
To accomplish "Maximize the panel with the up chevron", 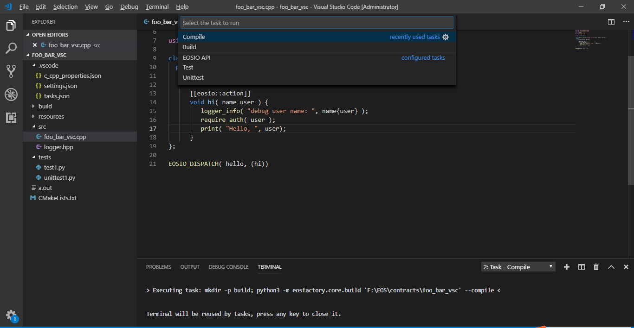I will [611, 267].
